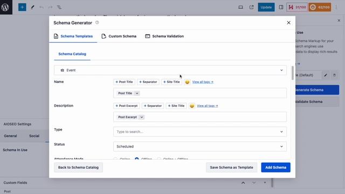This screenshot has height=194, width=345.
Task: Click View all tags link for Description
Action: [207, 106]
